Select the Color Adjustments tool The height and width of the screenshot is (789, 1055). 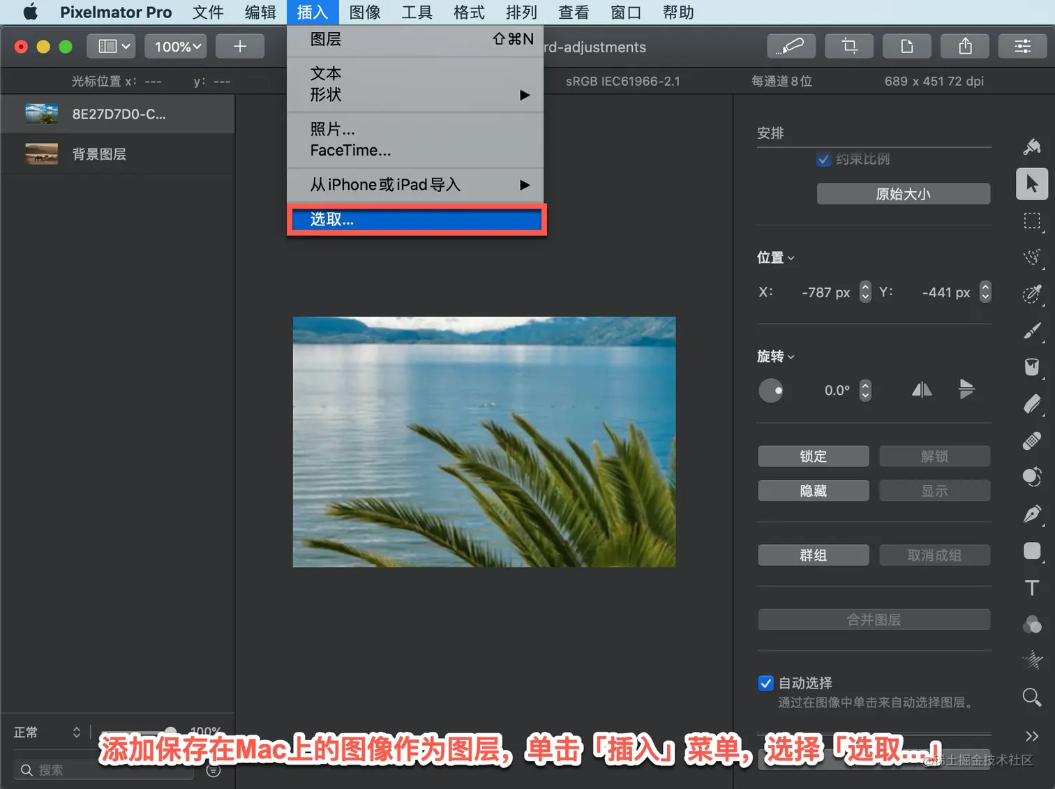pyautogui.click(x=1032, y=477)
